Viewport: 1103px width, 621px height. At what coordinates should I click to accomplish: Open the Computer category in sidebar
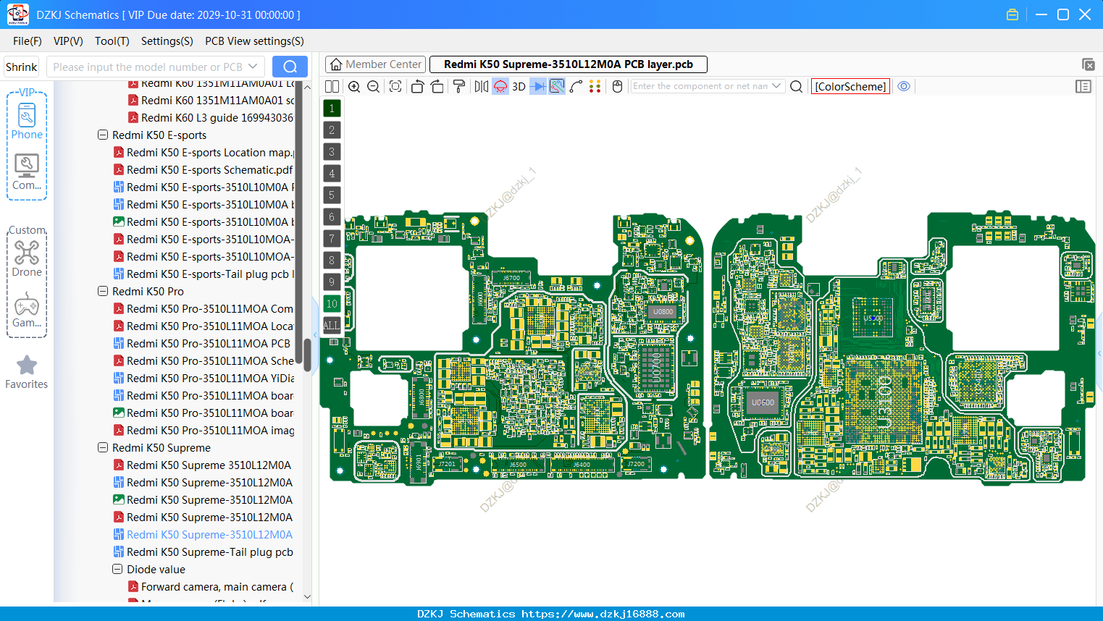[x=27, y=172]
